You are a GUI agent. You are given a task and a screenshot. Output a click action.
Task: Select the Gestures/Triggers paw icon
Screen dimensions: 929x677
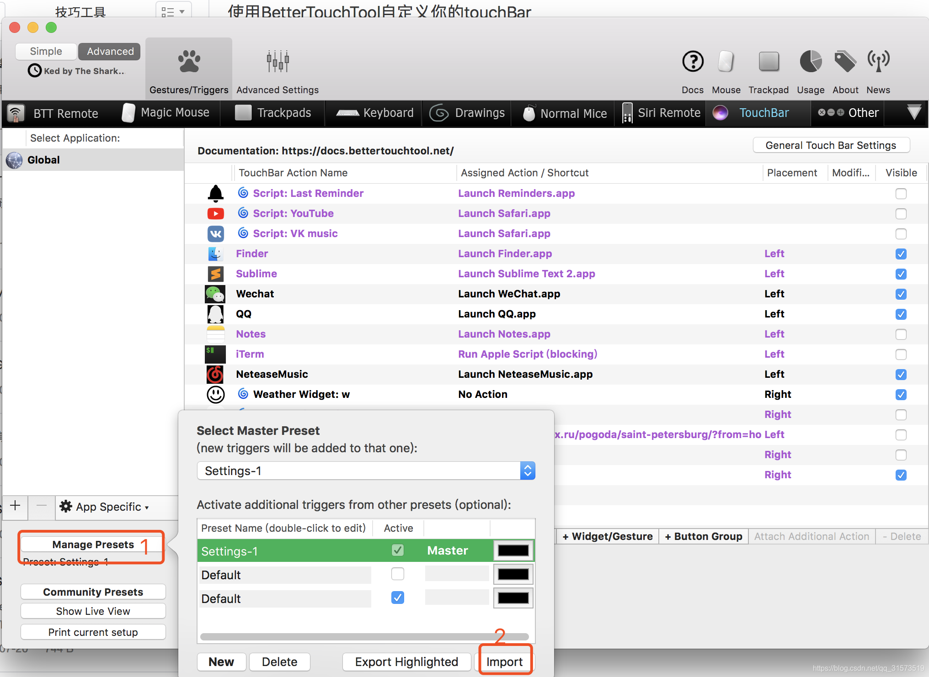189,62
